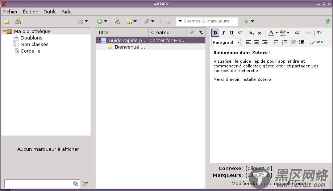Screen dimensions: 333x191
Task: Click the Add Attachment paperclip icon
Action: (147, 21)
